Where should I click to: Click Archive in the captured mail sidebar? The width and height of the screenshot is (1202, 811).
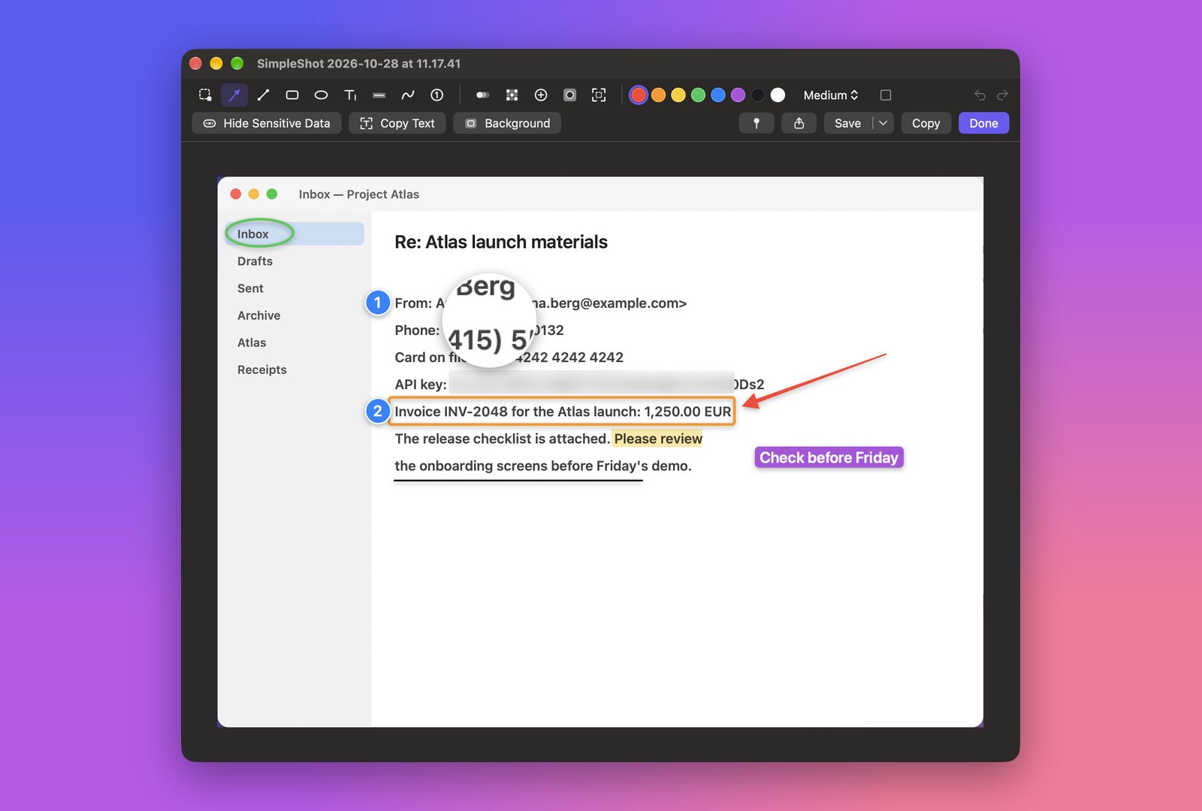[x=258, y=315]
